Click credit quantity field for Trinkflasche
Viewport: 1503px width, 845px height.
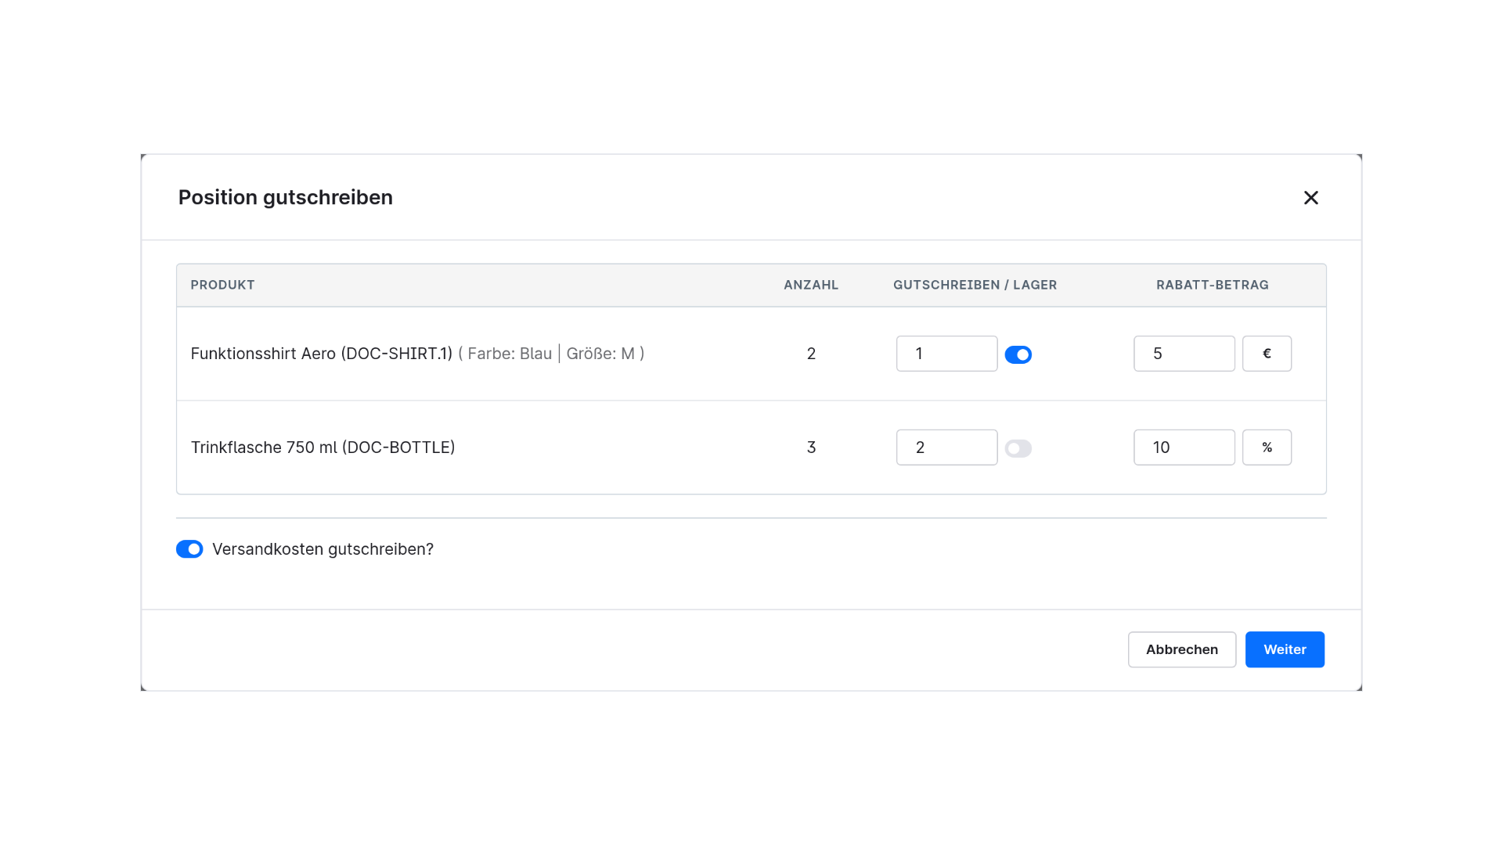946,448
